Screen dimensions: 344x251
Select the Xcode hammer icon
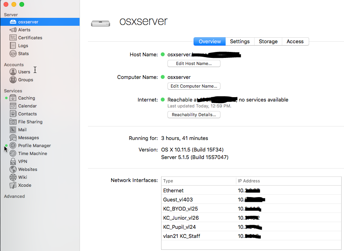pyautogui.click(x=13, y=185)
